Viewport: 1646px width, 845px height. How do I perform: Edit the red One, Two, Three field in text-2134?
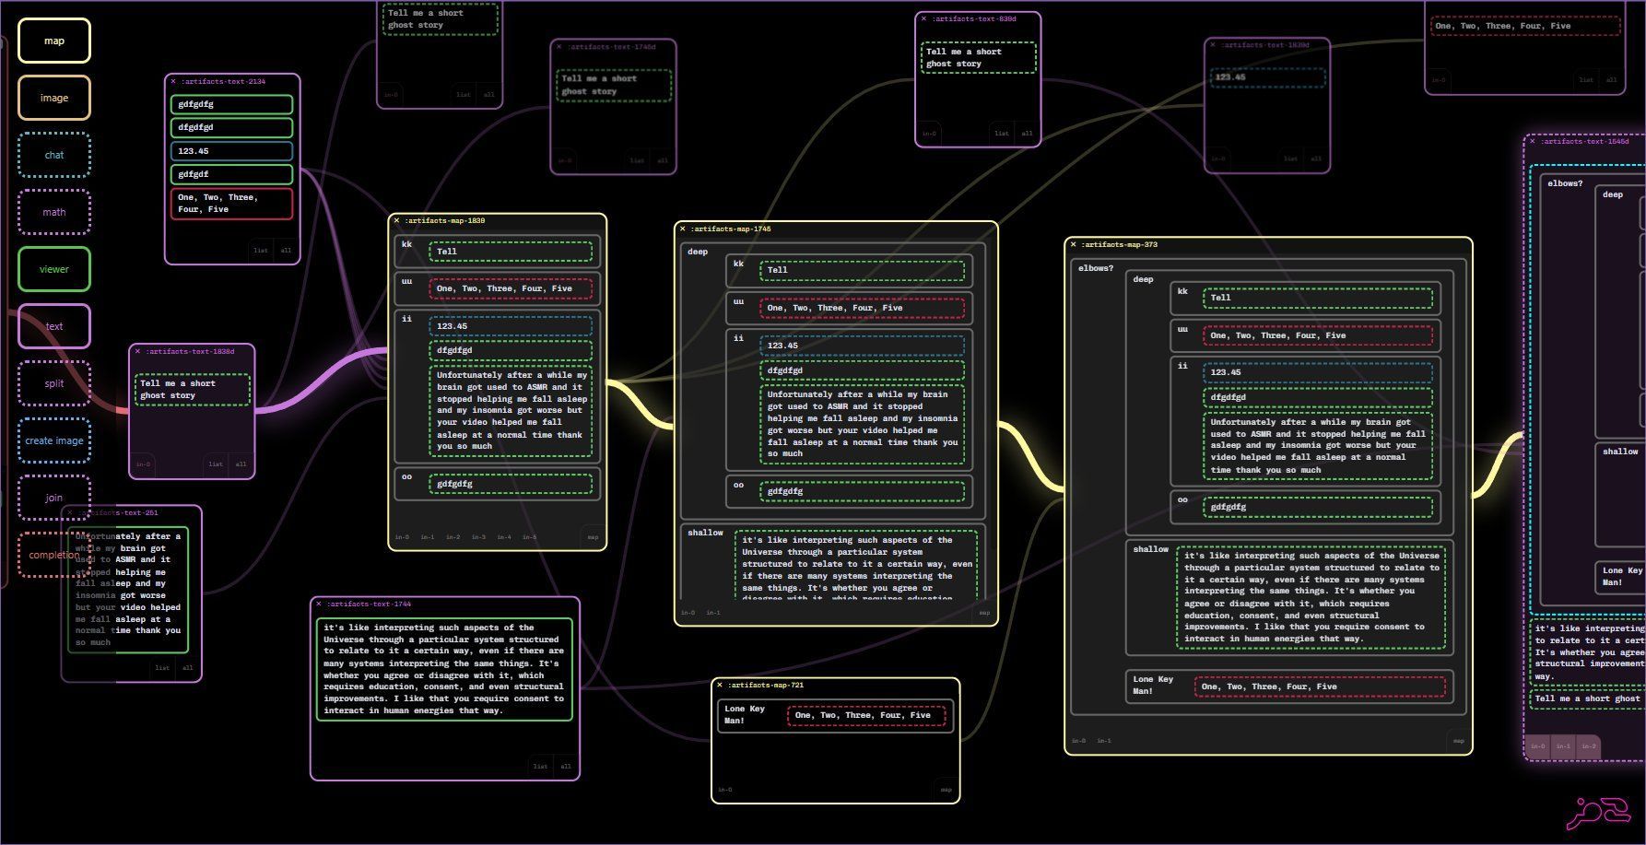(232, 204)
